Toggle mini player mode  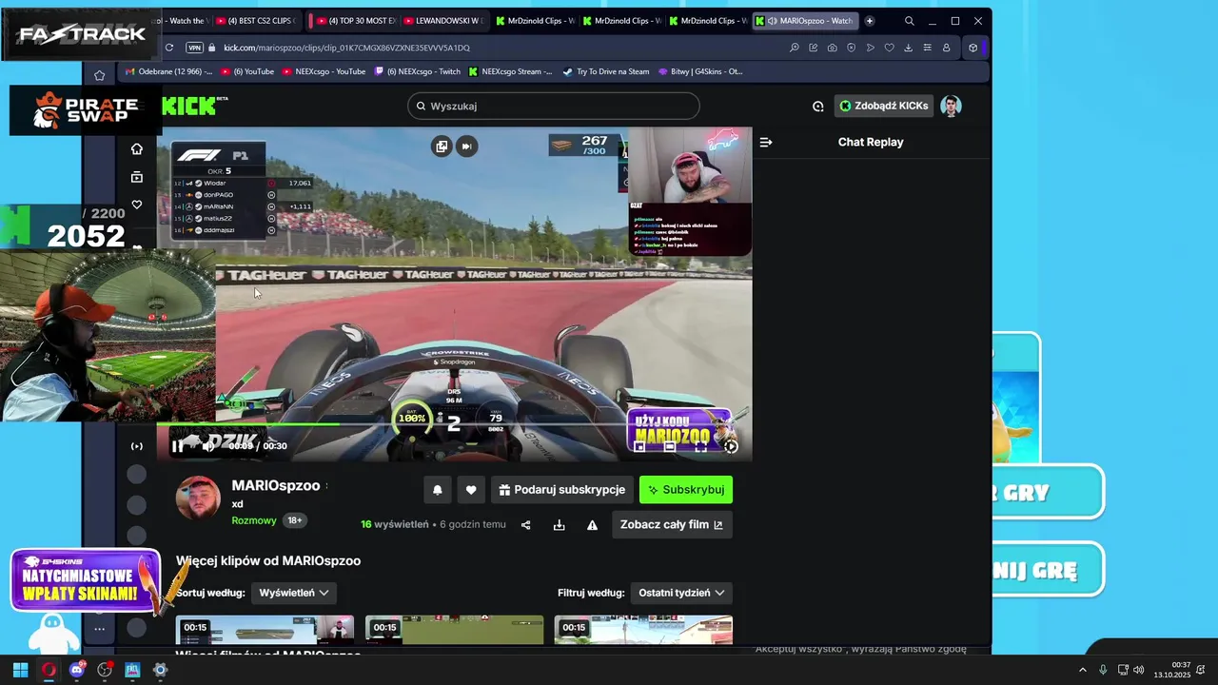[x=639, y=446]
